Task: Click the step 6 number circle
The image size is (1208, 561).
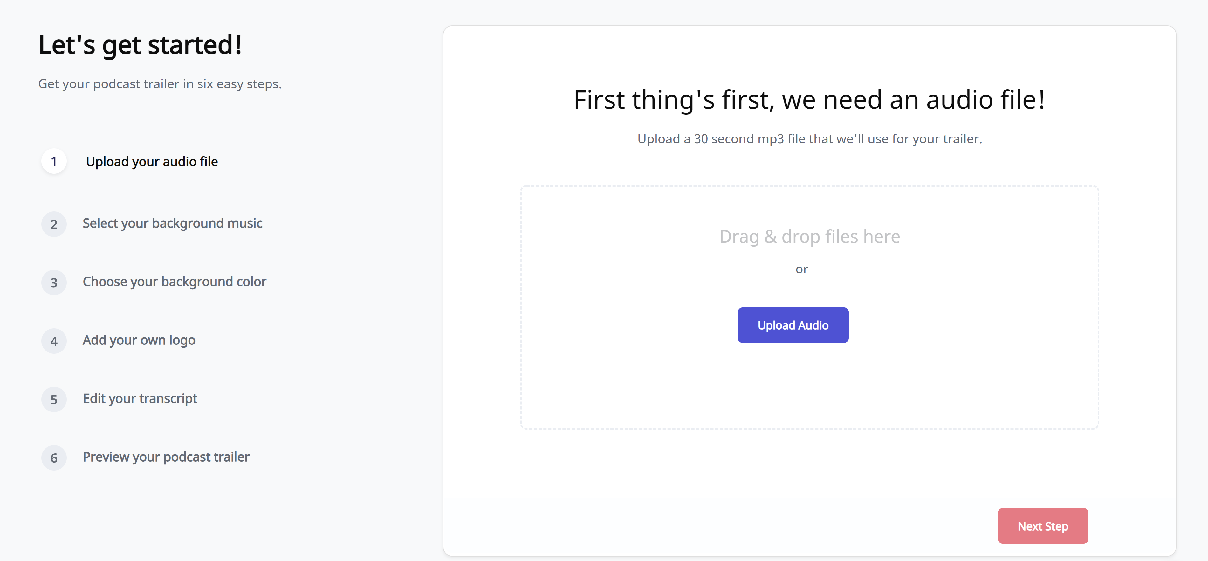Action: pos(54,457)
